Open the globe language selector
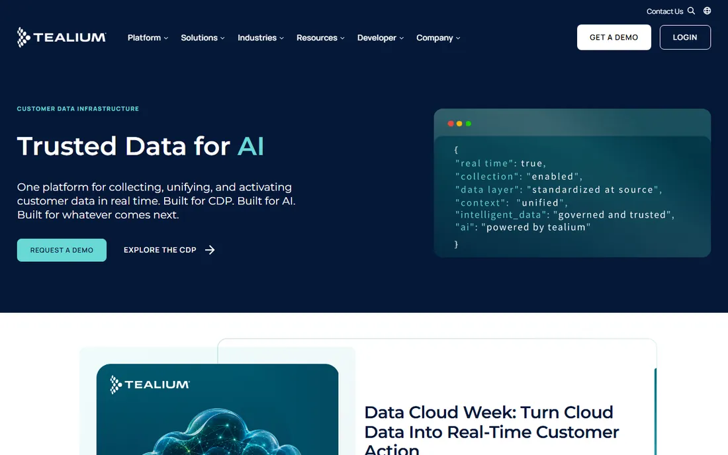Image resolution: width=728 pixels, height=455 pixels. 707,11
